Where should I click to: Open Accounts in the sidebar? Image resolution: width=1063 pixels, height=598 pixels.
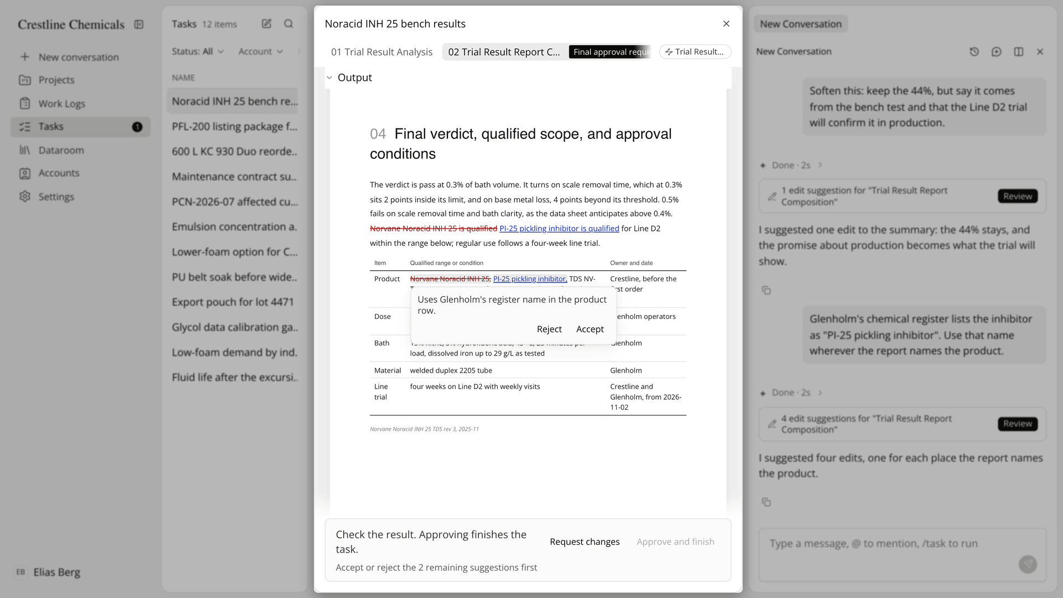(x=80, y=173)
